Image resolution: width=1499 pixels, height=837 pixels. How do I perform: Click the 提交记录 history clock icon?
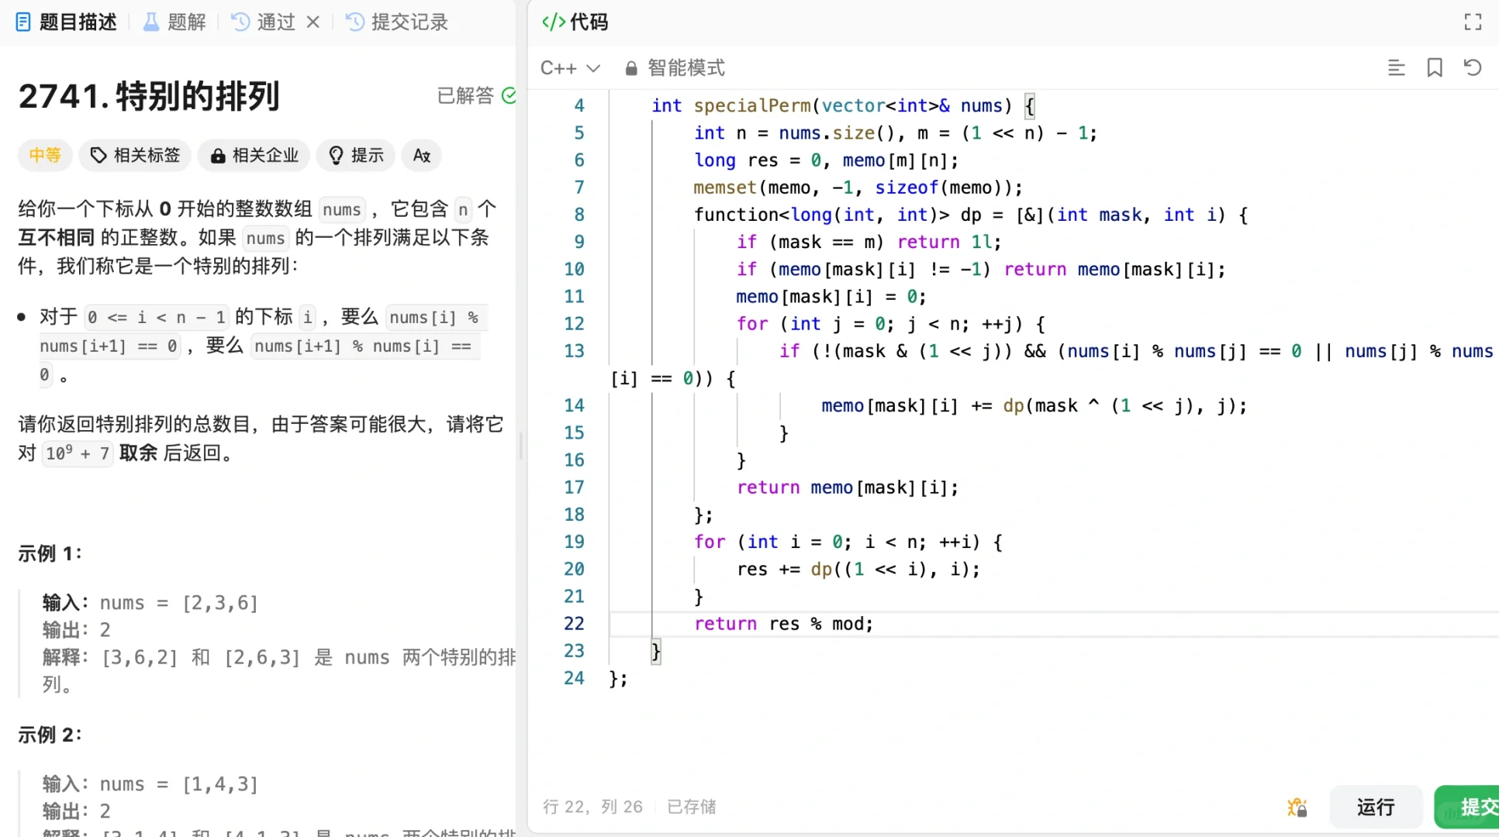pos(354,22)
